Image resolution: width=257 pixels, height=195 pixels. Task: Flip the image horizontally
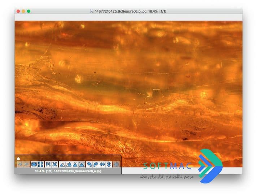[102, 164]
